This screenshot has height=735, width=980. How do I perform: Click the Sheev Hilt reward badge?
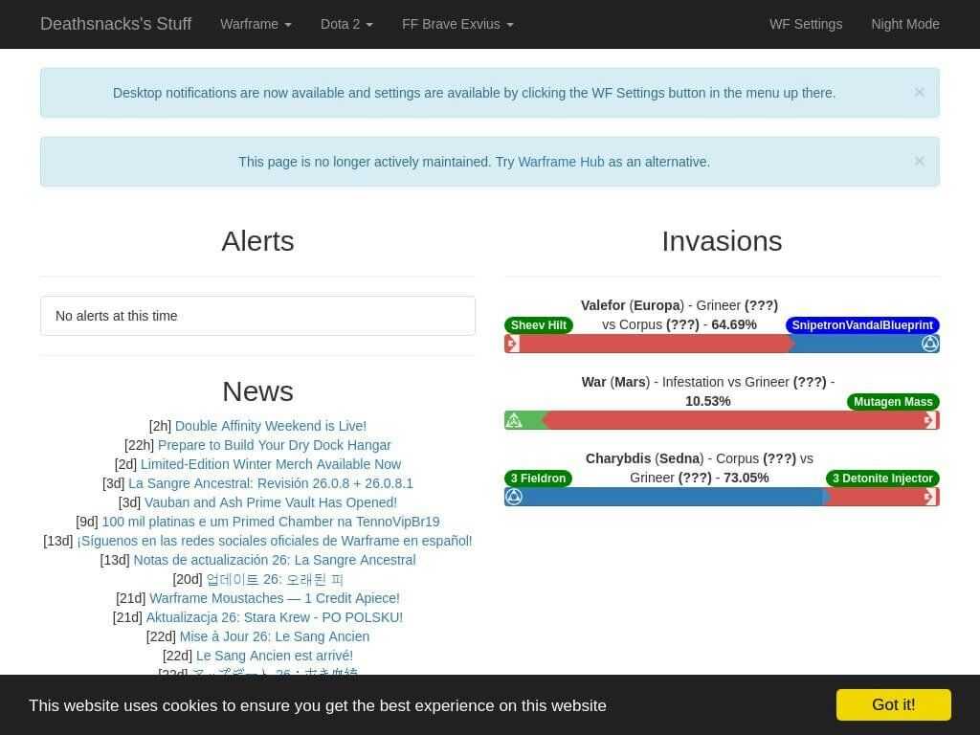coord(538,325)
